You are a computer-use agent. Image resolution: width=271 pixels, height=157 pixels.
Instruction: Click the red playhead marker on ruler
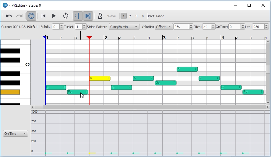(89, 37)
